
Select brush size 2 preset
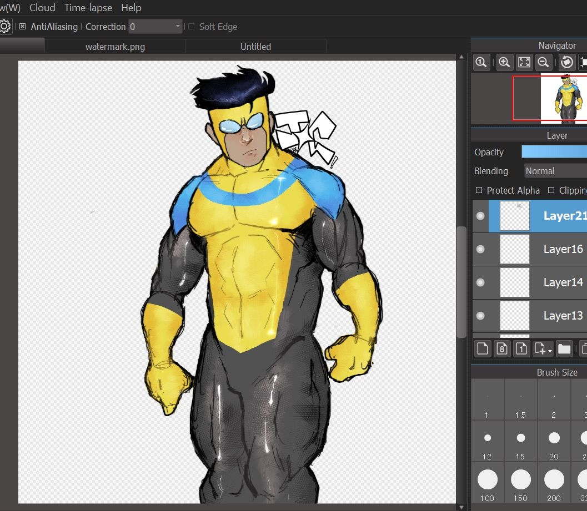pos(554,399)
